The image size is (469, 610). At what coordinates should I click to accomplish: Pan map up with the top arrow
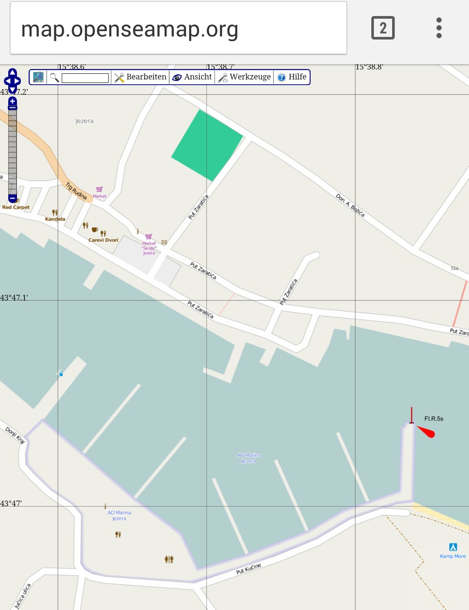tap(13, 72)
